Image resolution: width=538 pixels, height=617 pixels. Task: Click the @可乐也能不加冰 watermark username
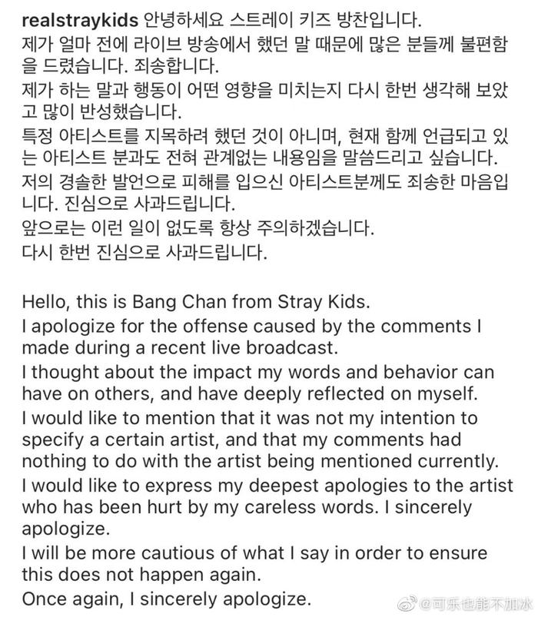click(x=476, y=604)
